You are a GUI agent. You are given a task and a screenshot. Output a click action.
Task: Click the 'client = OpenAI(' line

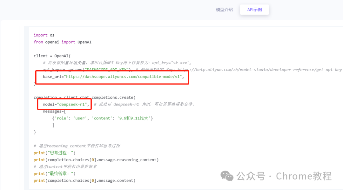click(x=52, y=56)
